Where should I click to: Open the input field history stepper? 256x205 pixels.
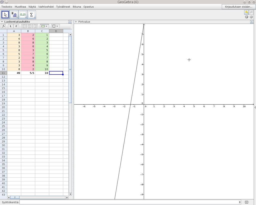240,202
